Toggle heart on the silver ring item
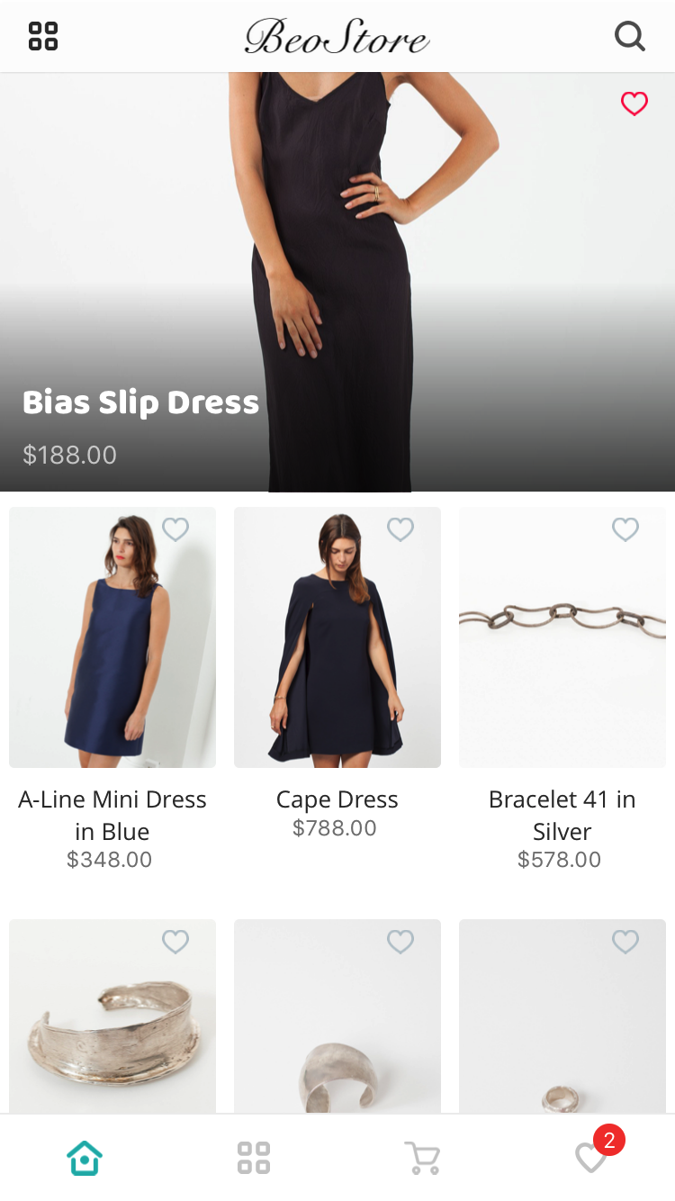Image resolution: width=675 pixels, height=1201 pixels. (x=625, y=942)
